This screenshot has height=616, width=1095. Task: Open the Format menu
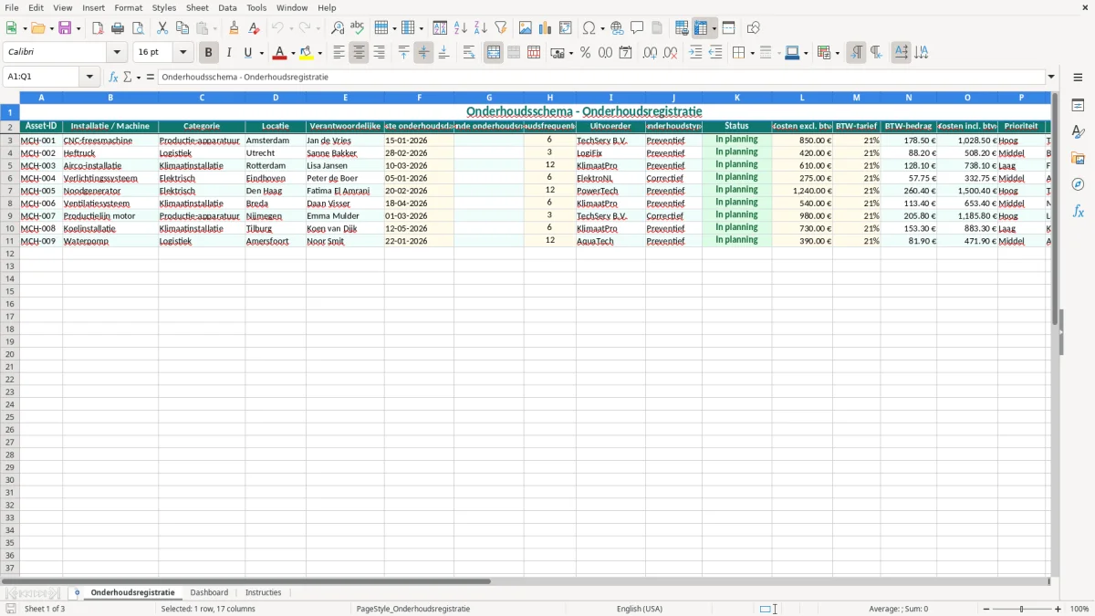[129, 7]
